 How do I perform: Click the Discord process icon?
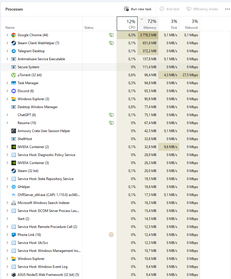(x=13, y=91)
